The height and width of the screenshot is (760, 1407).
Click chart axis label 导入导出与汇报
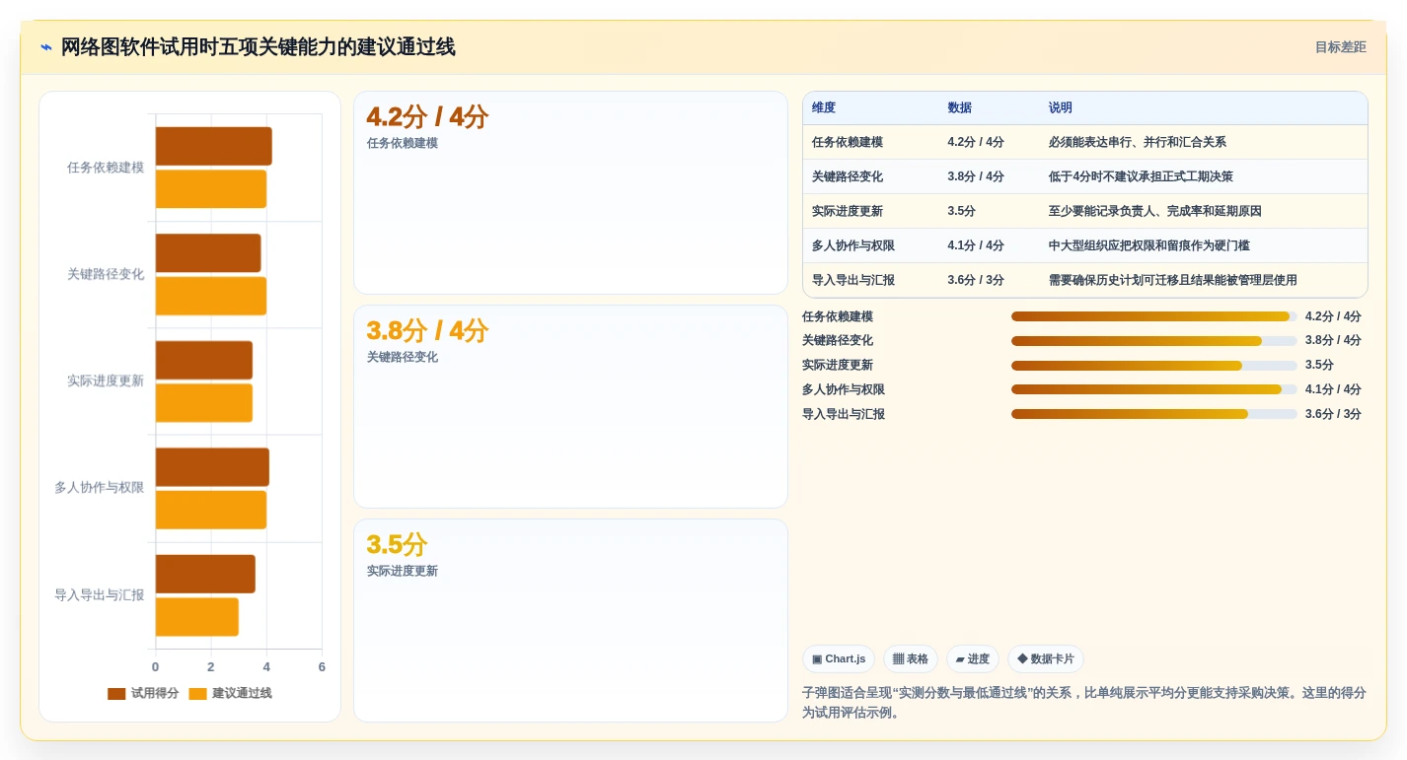(x=99, y=595)
